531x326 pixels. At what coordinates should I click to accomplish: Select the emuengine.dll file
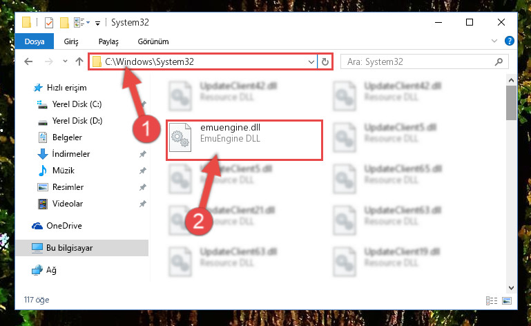[244, 140]
